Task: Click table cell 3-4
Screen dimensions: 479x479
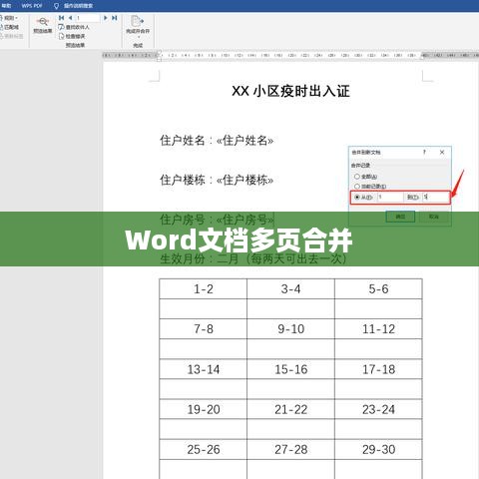Action: (290, 289)
